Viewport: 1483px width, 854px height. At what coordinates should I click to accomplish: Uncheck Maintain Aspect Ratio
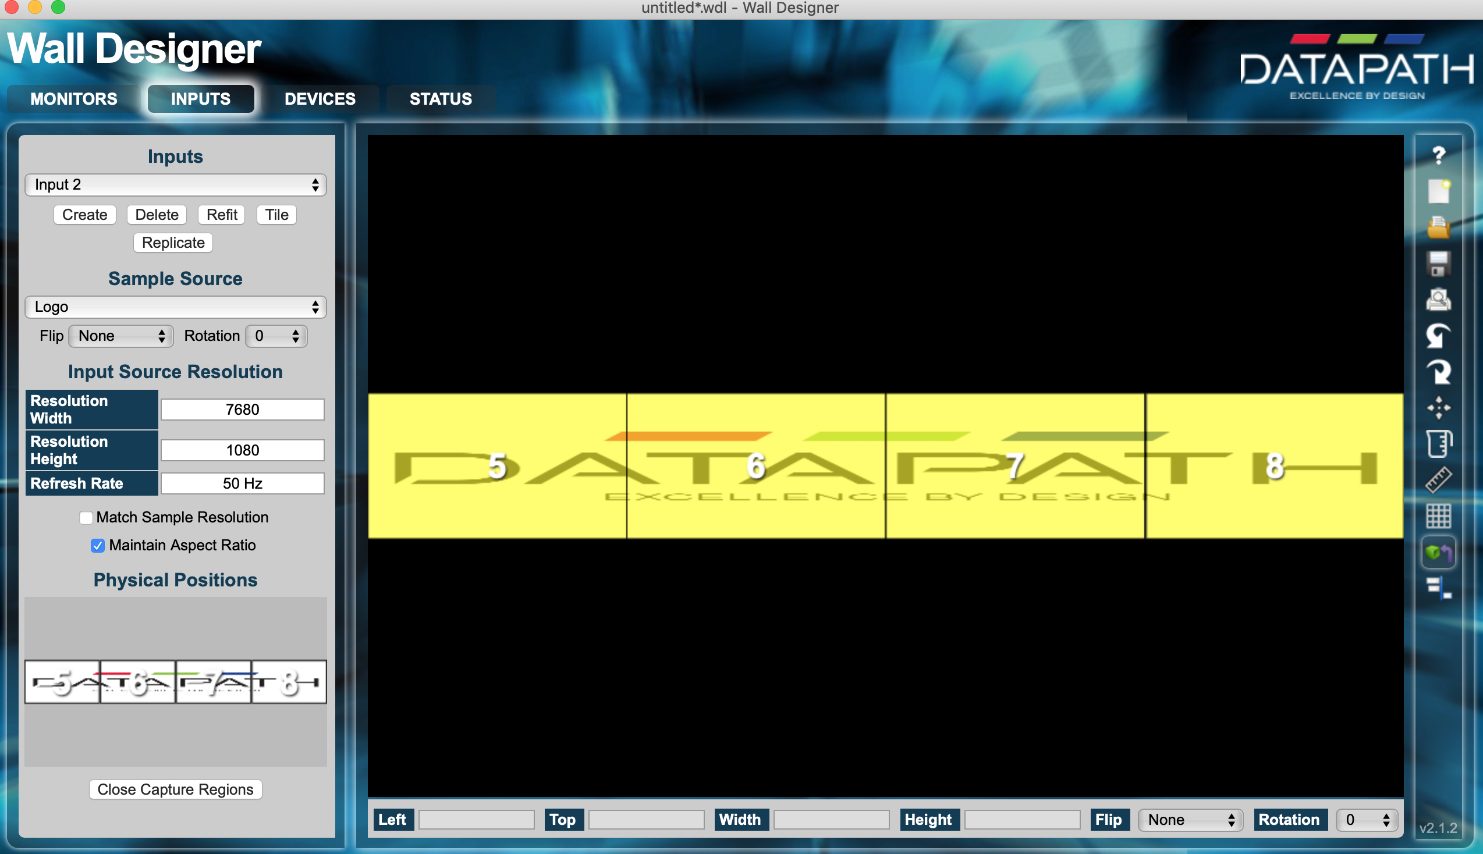pos(98,546)
